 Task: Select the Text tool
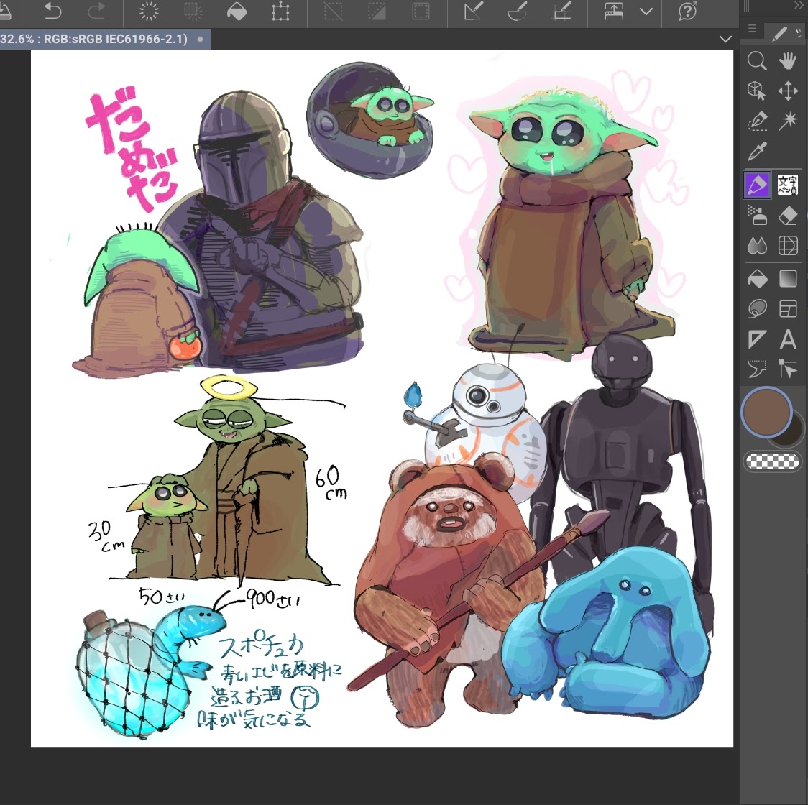point(788,339)
